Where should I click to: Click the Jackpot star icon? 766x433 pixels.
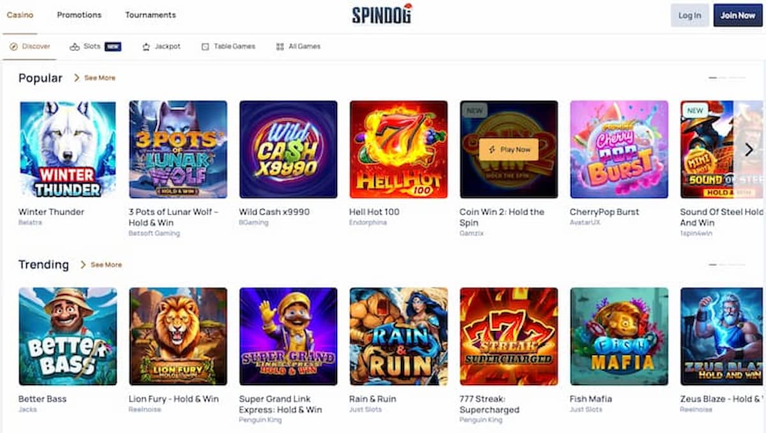pos(146,47)
